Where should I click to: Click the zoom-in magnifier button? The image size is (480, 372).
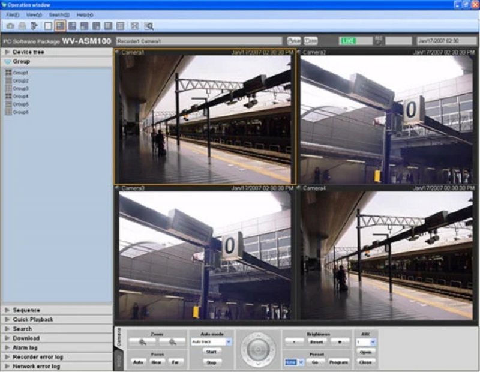[x=143, y=341]
